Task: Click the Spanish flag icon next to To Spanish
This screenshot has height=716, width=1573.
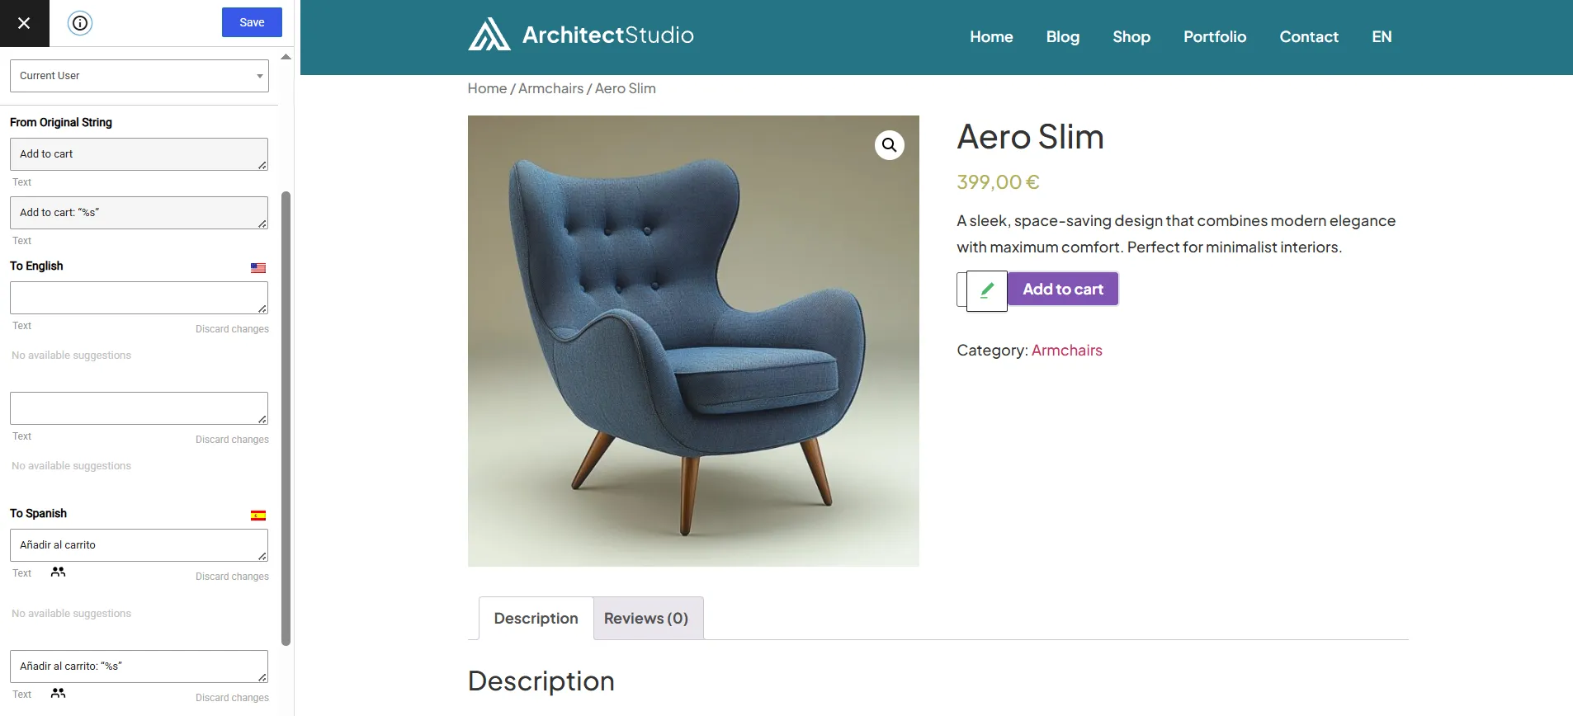Action: 258,516
